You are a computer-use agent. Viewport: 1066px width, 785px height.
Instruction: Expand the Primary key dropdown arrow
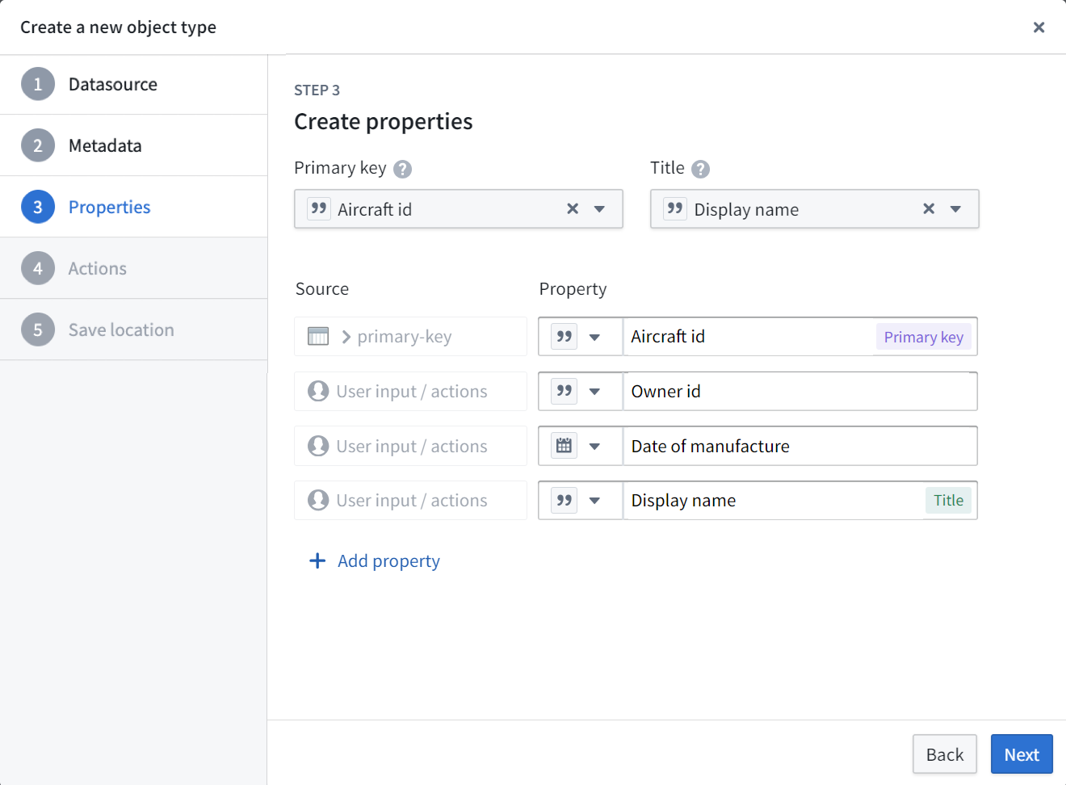pos(599,209)
